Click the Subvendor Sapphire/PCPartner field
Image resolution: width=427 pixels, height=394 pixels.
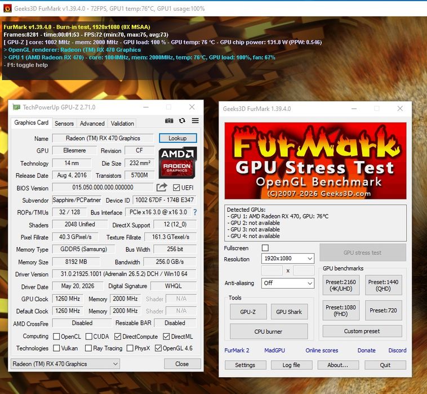pyautogui.click(x=77, y=200)
